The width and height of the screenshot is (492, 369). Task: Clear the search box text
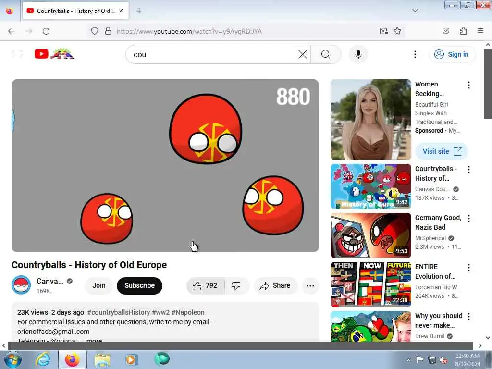pos(303,54)
